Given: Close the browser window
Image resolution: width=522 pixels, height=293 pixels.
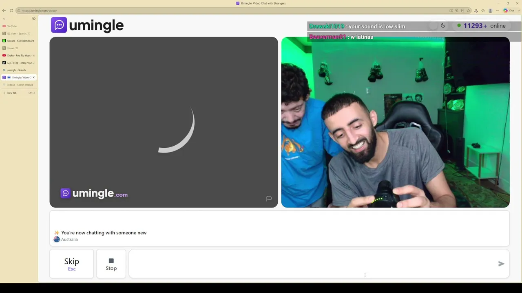Looking at the screenshot, I should tap(517, 3).
